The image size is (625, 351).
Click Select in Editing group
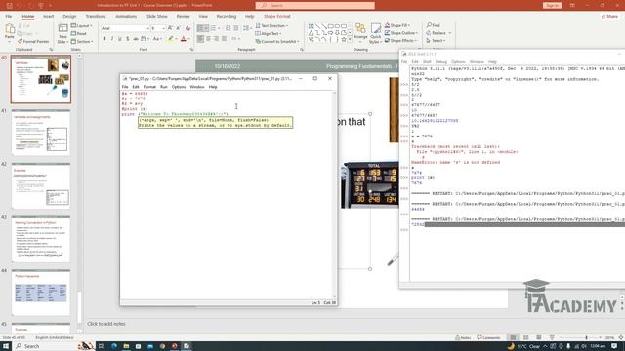click(x=436, y=41)
